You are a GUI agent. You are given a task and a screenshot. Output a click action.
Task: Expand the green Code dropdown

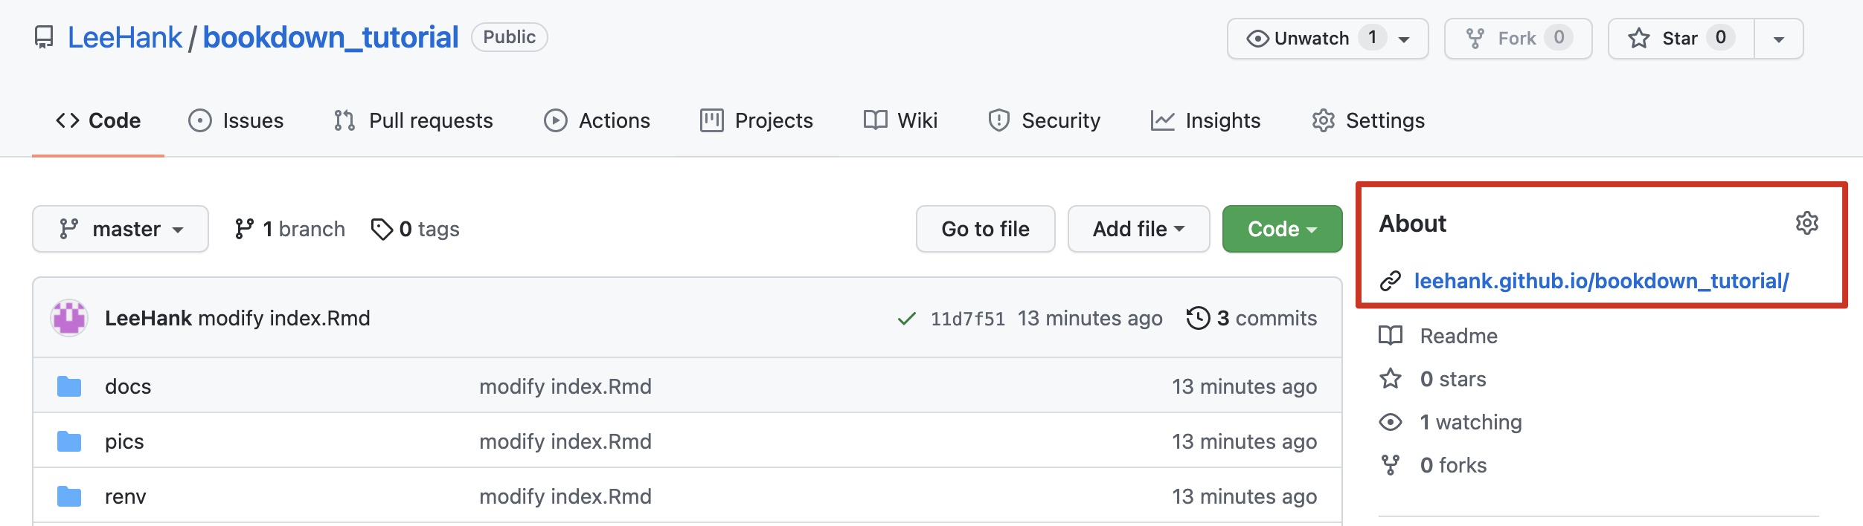1282,229
